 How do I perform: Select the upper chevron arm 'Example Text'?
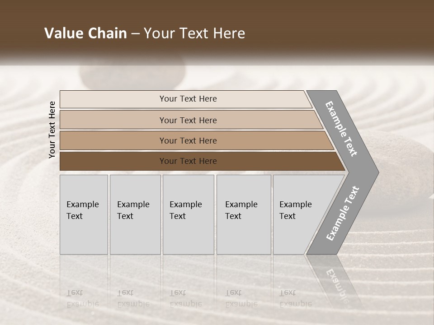pos(341,129)
